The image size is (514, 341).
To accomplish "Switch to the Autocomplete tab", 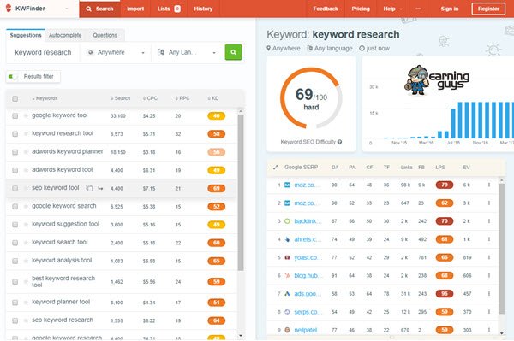I will tap(65, 35).
